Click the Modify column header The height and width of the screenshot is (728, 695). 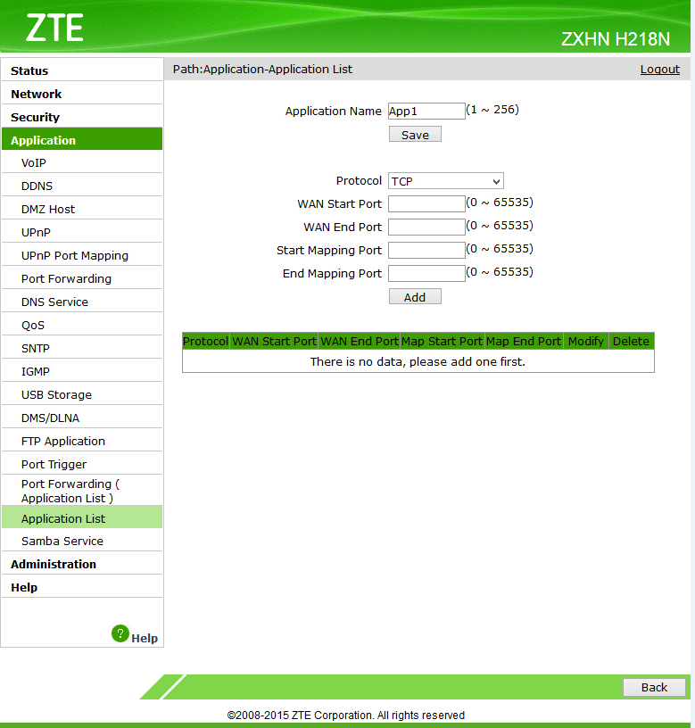click(586, 341)
